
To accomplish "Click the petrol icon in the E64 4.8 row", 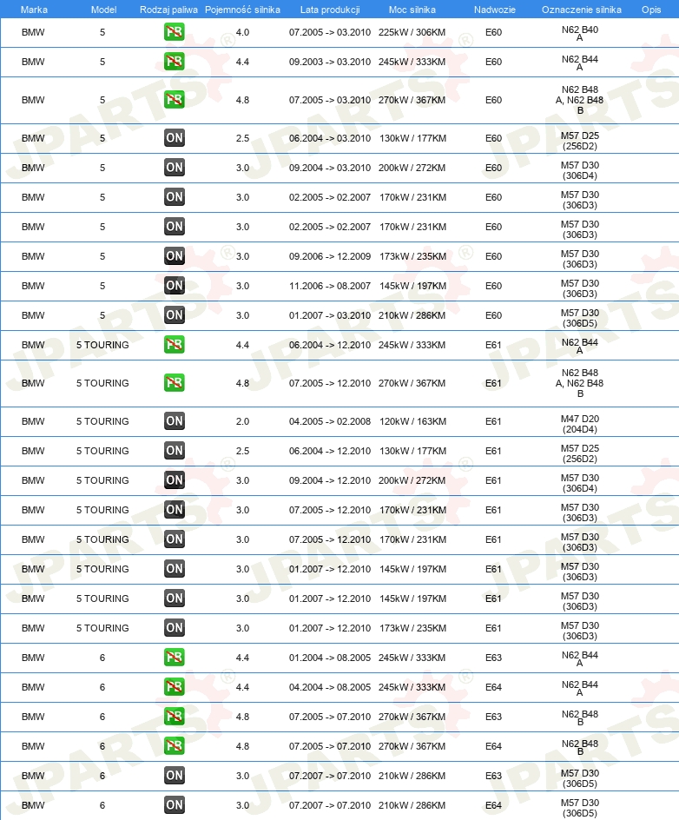I will click(174, 746).
